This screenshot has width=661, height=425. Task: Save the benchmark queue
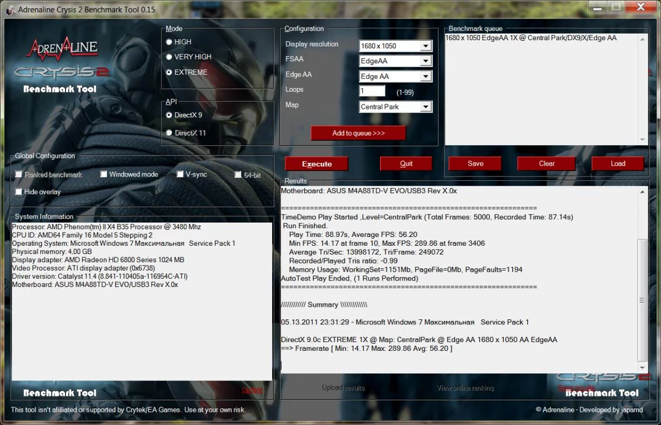(x=475, y=163)
